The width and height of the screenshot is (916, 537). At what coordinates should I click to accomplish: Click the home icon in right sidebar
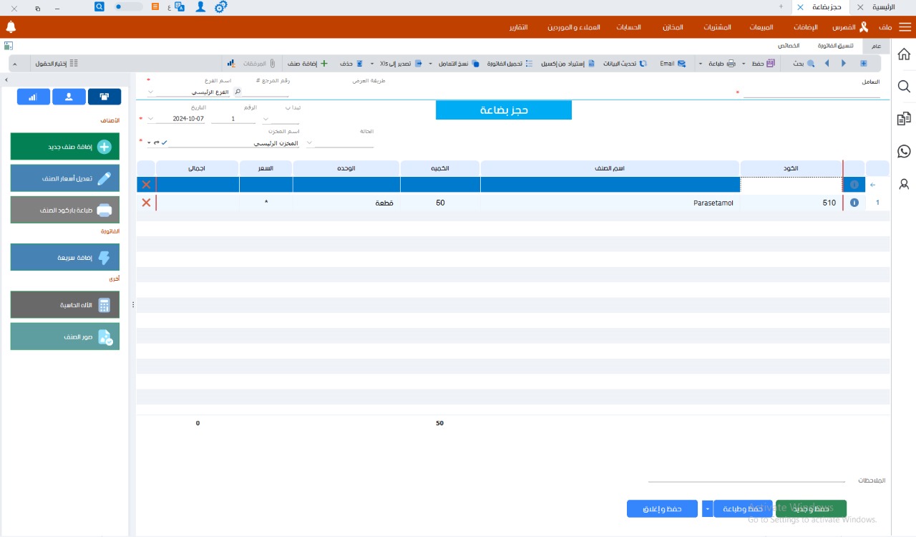904,54
